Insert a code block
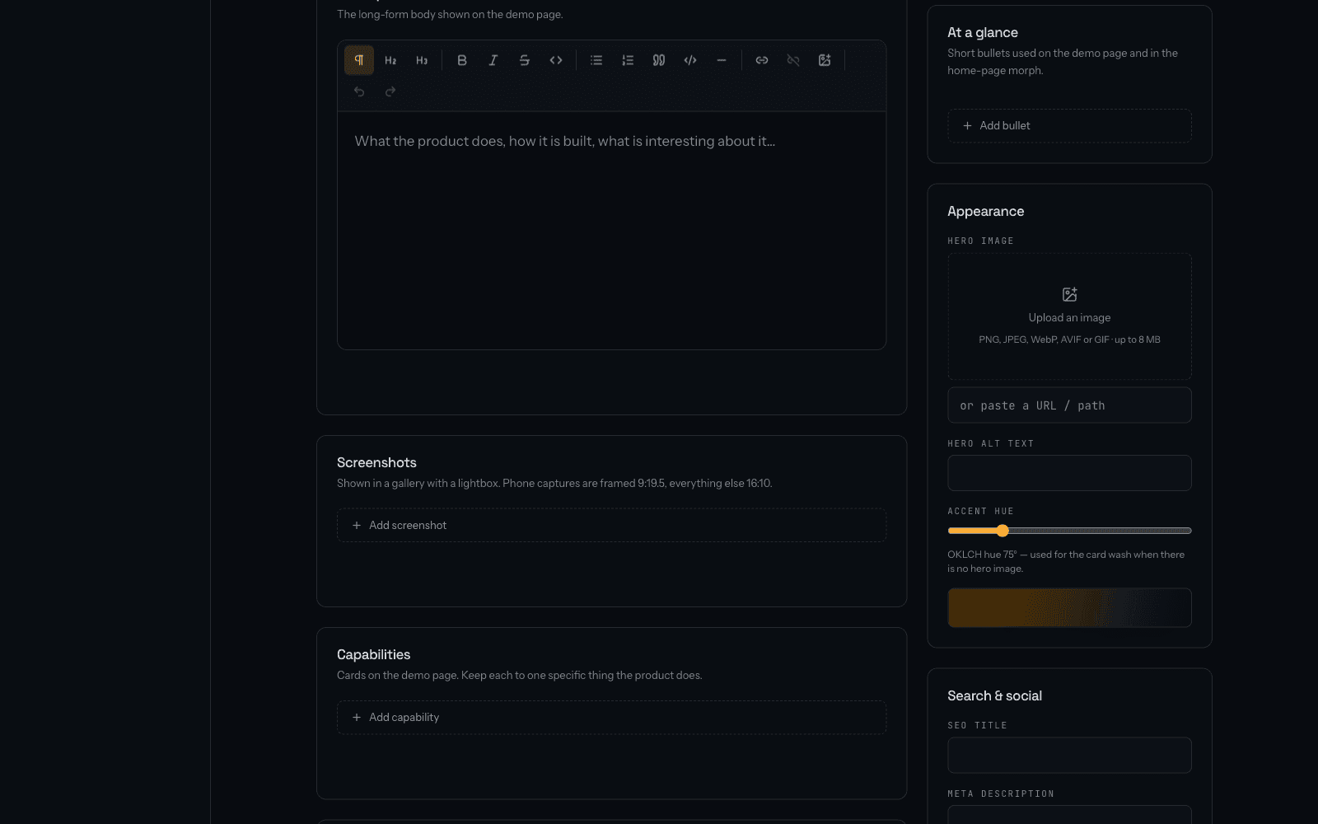Image resolution: width=1318 pixels, height=824 pixels. (690, 60)
